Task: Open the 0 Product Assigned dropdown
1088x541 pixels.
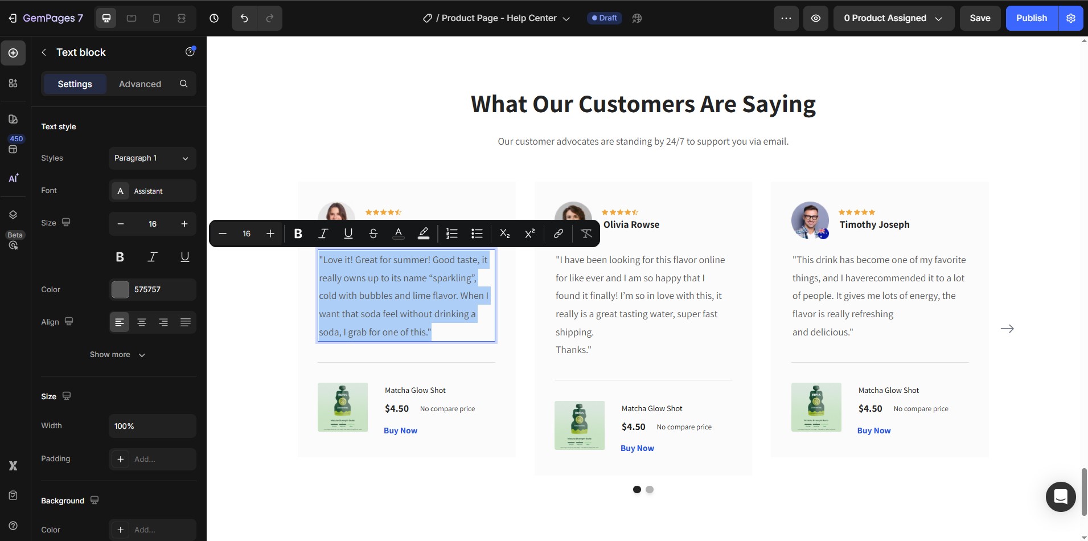Action: (x=893, y=18)
